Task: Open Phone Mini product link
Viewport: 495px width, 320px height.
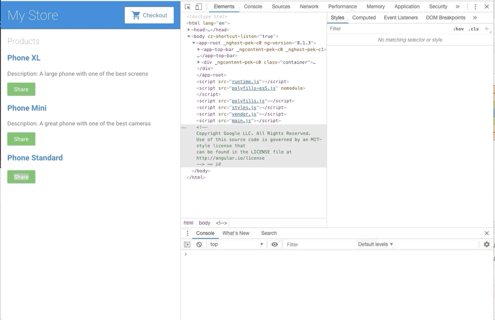Action: [x=27, y=108]
